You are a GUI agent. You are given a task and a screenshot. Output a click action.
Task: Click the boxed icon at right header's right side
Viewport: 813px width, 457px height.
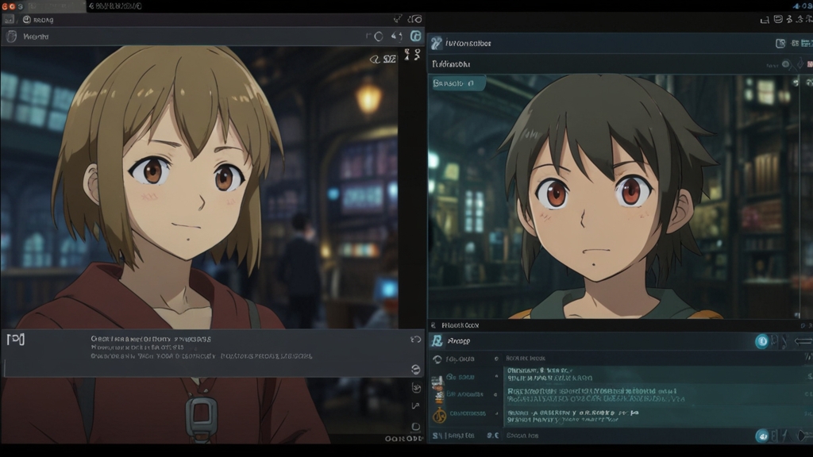pos(780,44)
